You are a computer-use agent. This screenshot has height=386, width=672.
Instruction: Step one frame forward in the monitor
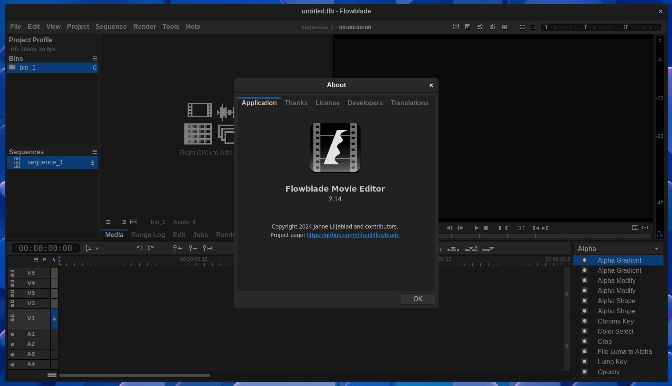pyautogui.click(x=460, y=228)
